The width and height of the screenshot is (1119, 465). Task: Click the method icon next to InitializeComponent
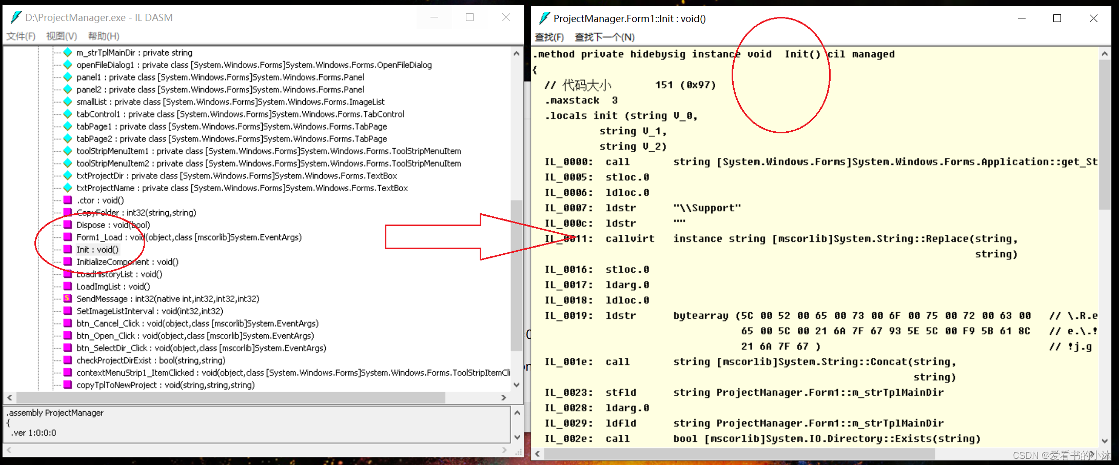pos(68,261)
